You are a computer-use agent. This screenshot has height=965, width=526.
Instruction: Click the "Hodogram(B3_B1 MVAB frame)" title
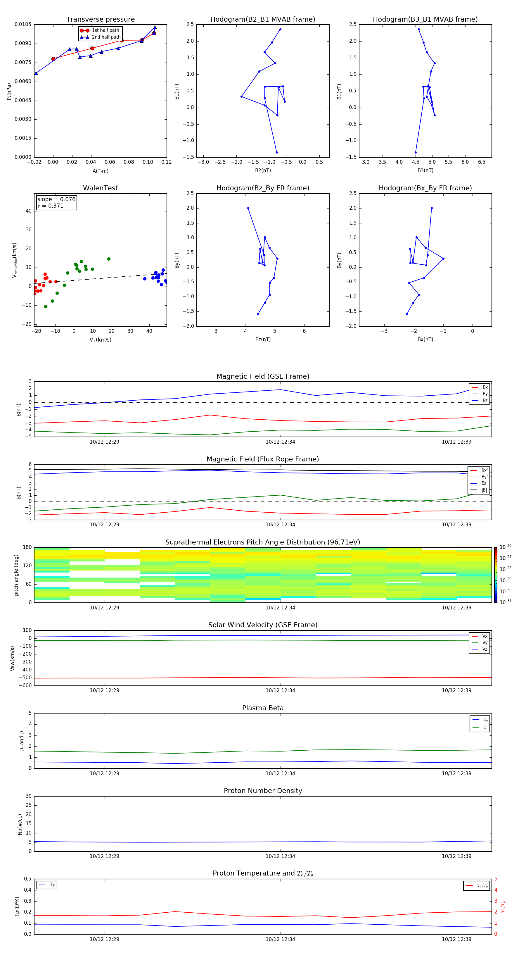425,19
